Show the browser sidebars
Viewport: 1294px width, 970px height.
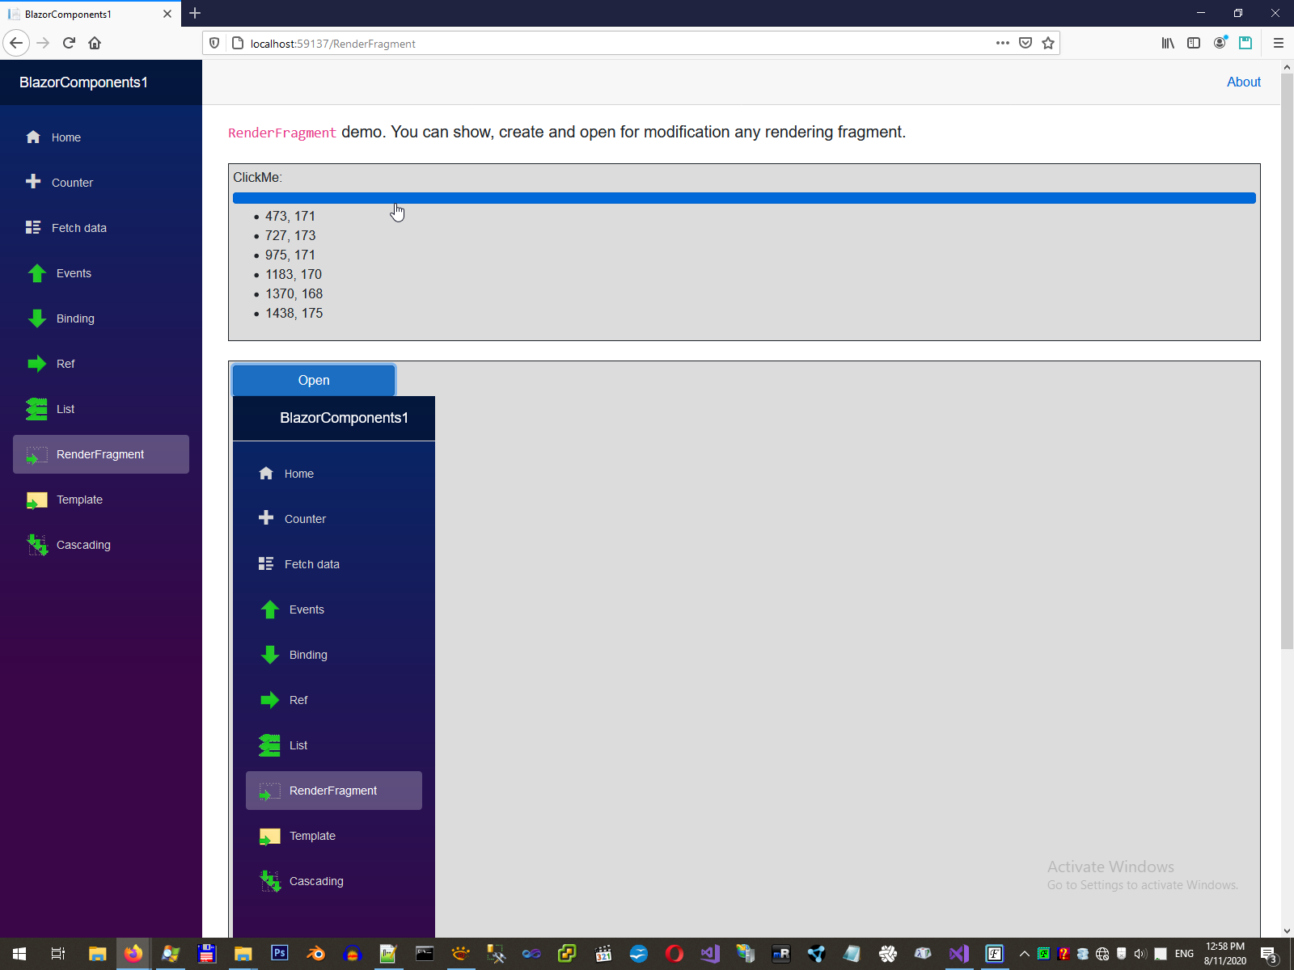(x=1194, y=43)
